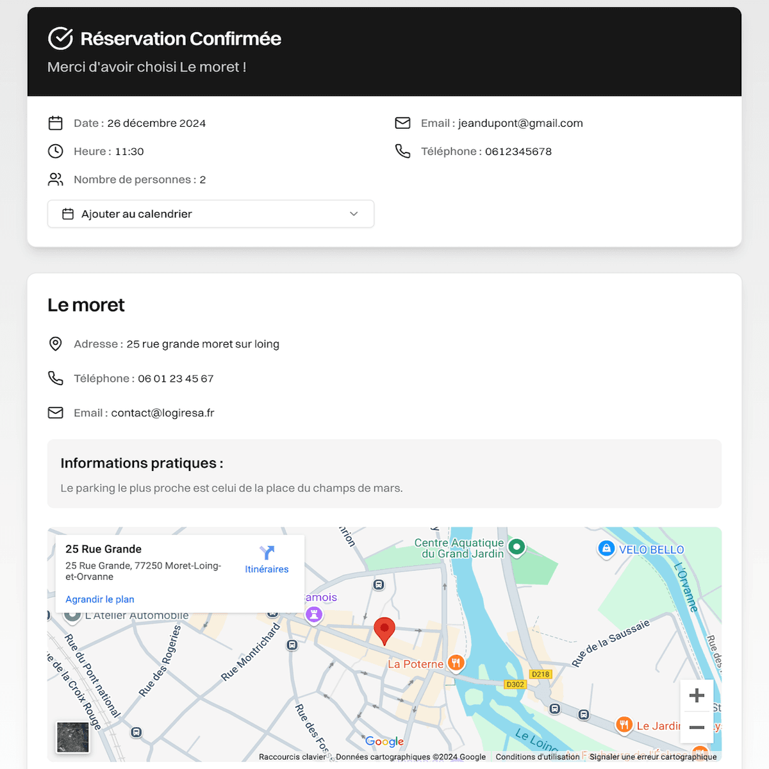Viewport: 769px width, 769px height.
Task: Click the chevron arrow of calendar dropdown
Action: [x=354, y=214]
